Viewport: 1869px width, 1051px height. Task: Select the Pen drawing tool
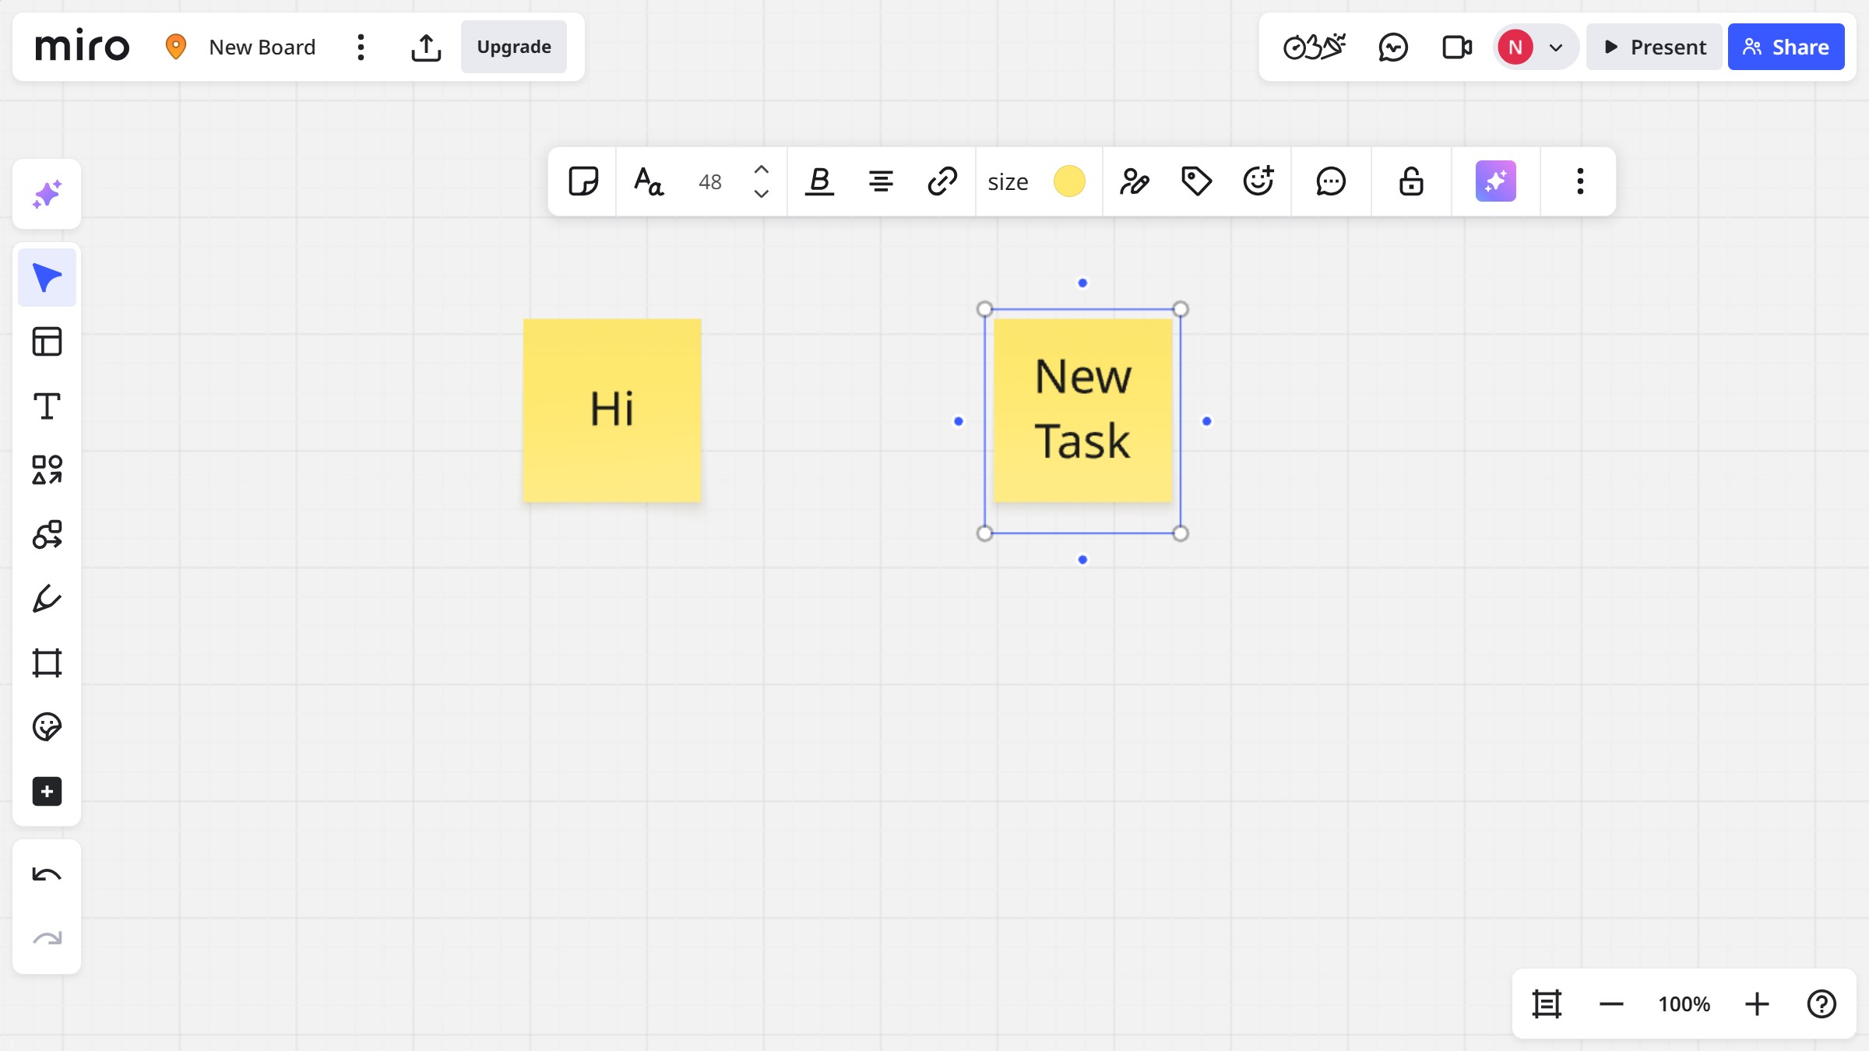47,599
